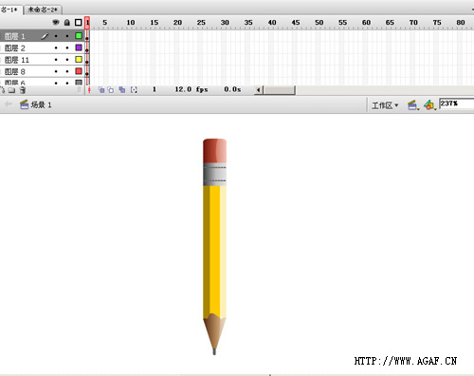Click the 12.0 fps frame rate readout

tap(191, 89)
